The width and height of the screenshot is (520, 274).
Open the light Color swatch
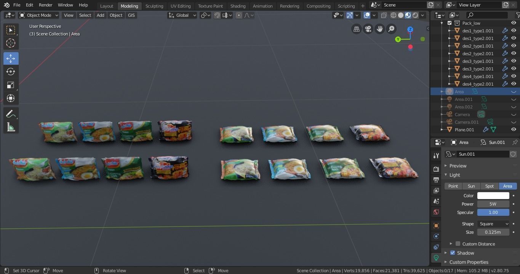pyautogui.click(x=493, y=196)
